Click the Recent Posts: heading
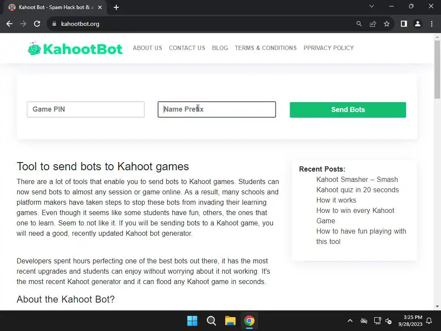This screenshot has height=331, width=441. pos(322,169)
